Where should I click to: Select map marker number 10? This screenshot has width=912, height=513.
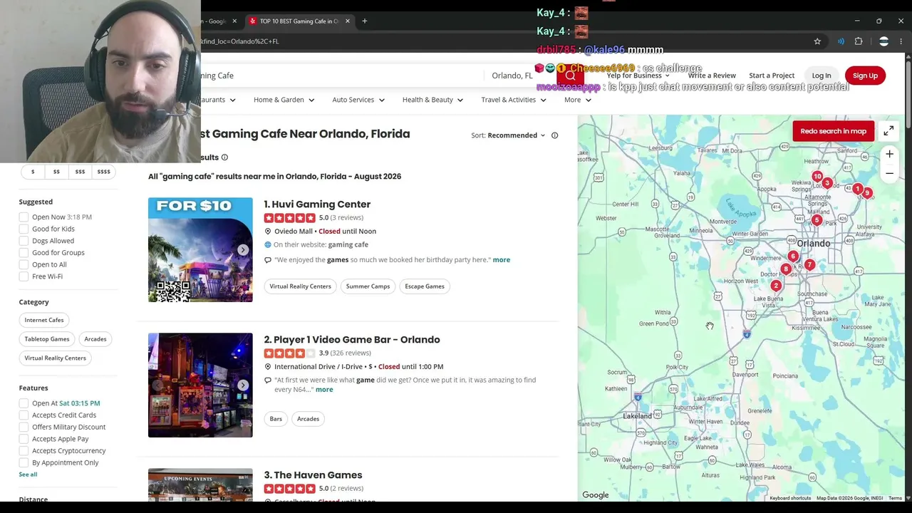tap(817, 177)
